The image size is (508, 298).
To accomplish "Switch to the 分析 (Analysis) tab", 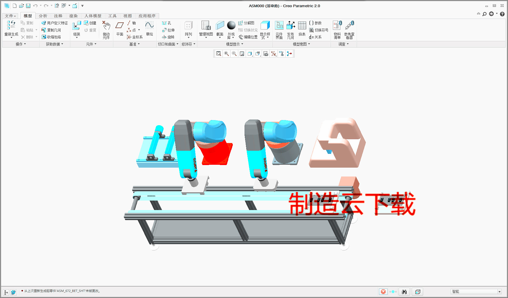I will (x=43, y=16).
